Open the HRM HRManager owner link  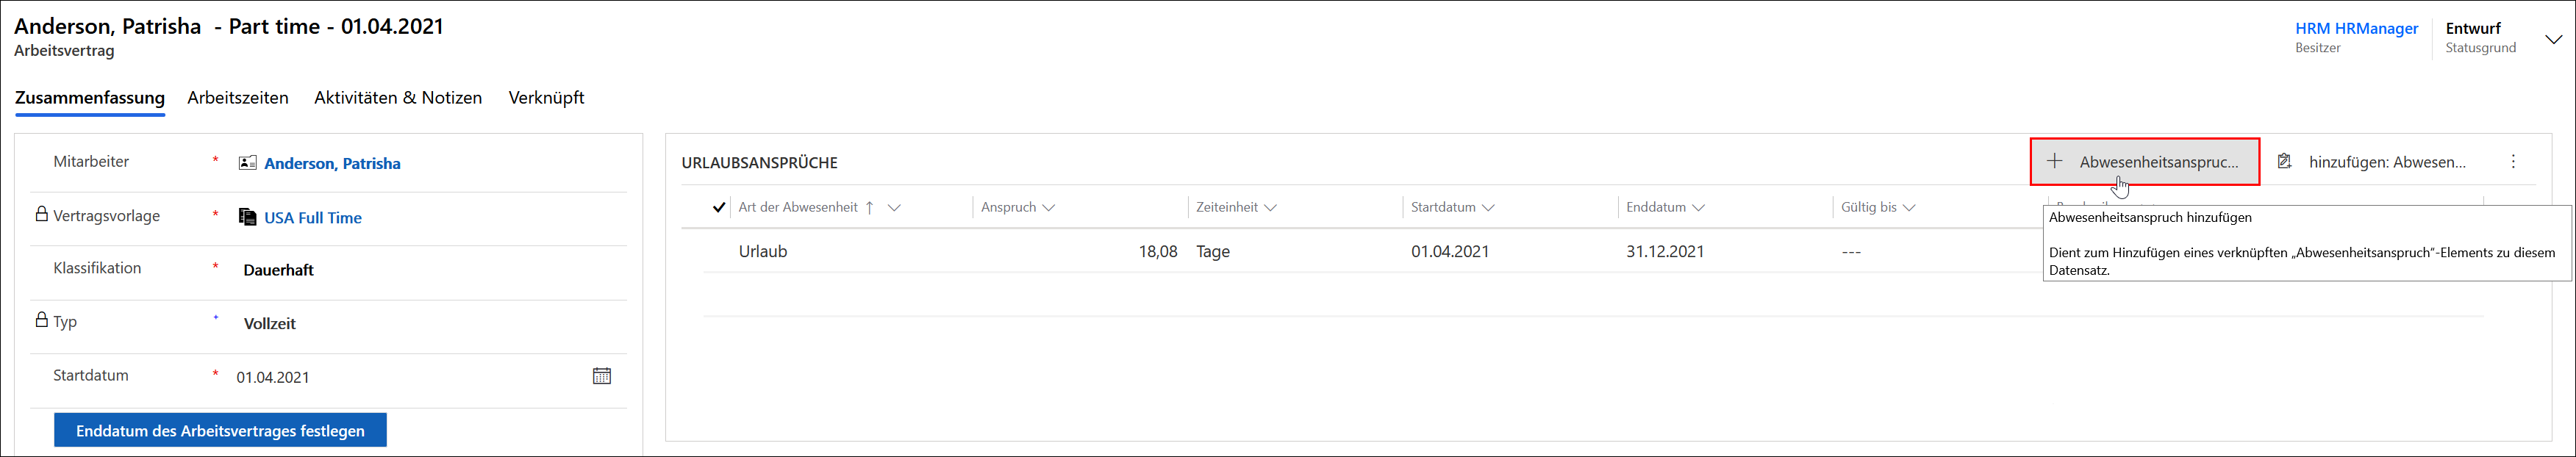point(2356,28)
